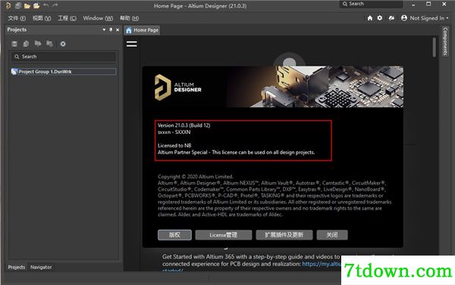Viewport: 455px width, 285px height.
Task: Click Open Project Documents icon in Projects toolbar
Action: (x=38, y=44)
